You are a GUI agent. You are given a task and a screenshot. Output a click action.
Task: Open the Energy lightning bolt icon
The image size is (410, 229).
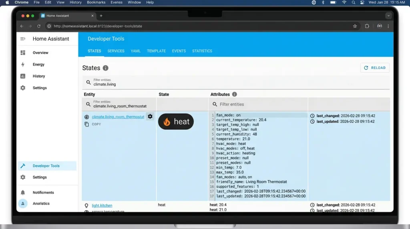pos(23,64)
